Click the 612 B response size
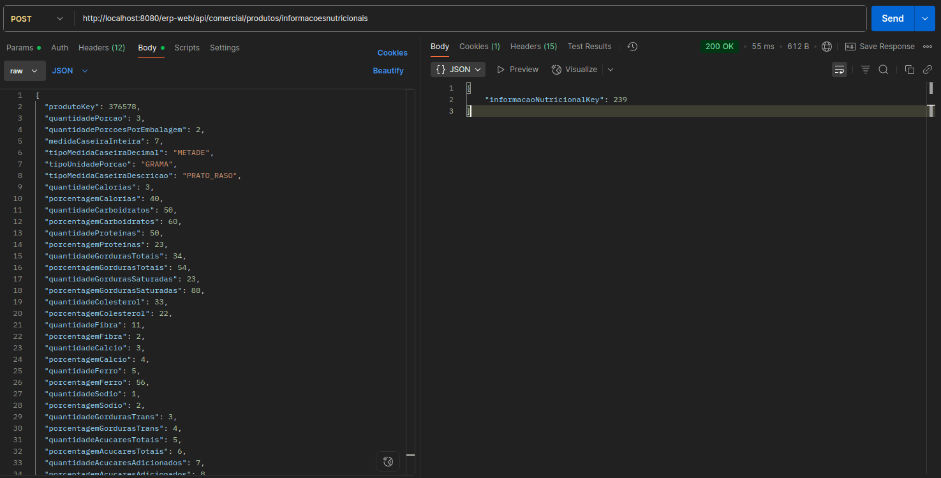 pyautogui.click(x=798, y=47)
